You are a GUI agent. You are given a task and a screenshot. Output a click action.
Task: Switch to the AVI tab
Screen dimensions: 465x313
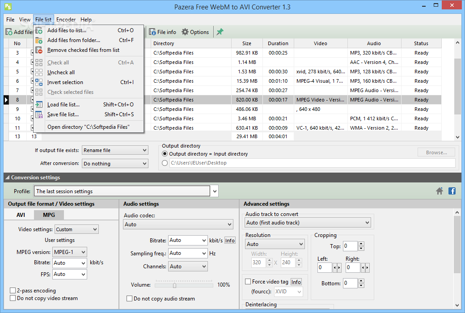21,215
